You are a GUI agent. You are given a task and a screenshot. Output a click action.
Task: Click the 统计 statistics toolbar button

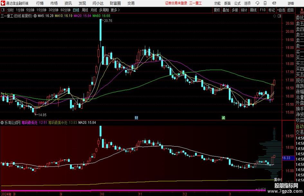(244, 10)
